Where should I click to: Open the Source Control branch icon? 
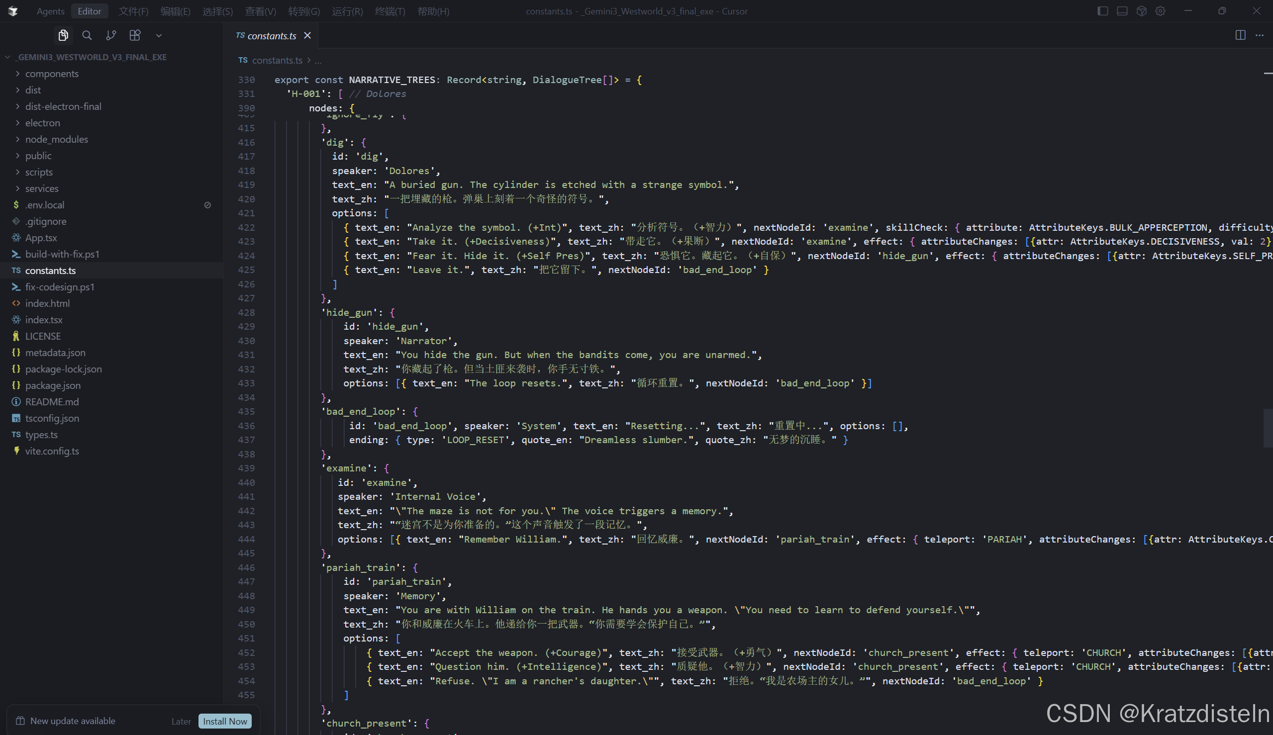click(x=111, y=35)
